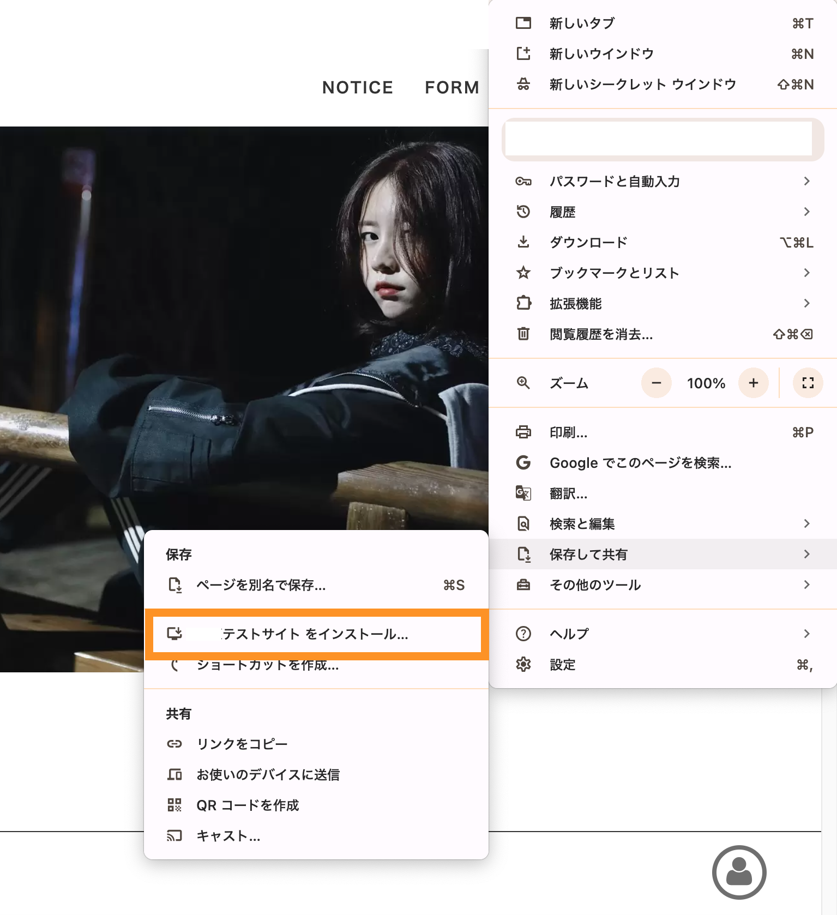Select 新しいシークレット ウインドウ menu entry
837x915 pixels.
[642, 85]
